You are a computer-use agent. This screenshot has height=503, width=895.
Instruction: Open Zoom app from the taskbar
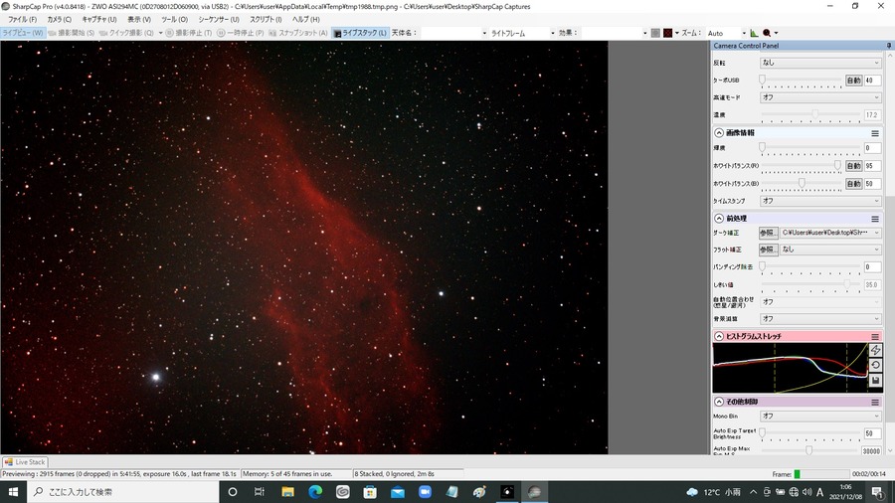click(425, 492)
